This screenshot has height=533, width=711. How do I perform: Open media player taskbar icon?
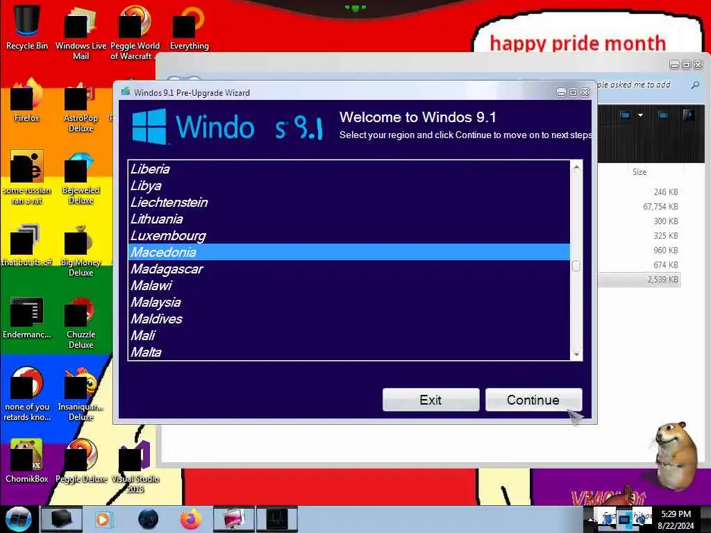pyautogui.click(x=103, y=519)
